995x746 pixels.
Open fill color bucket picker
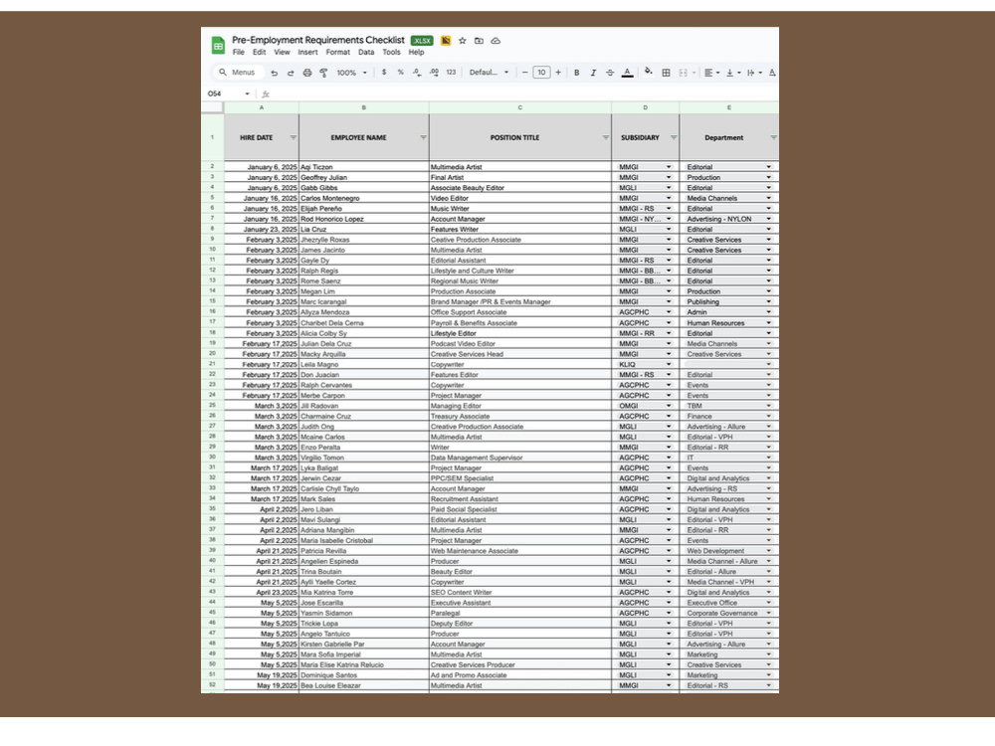pos(648,72)
